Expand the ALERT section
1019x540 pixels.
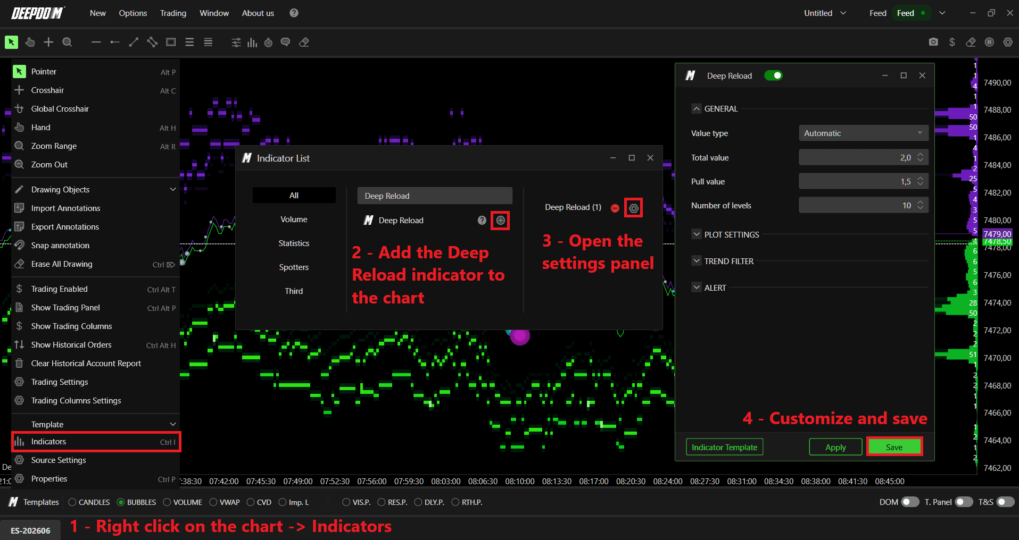tap(697, 288)
